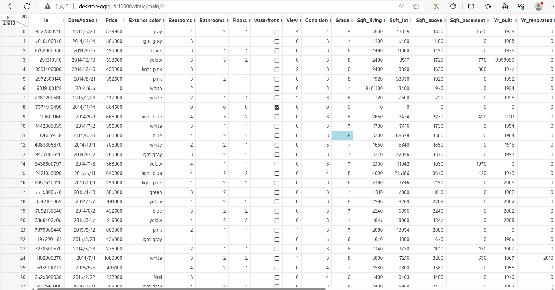
Task: Toggle waterfront checkbox in row 26
Action: point(277,277)
